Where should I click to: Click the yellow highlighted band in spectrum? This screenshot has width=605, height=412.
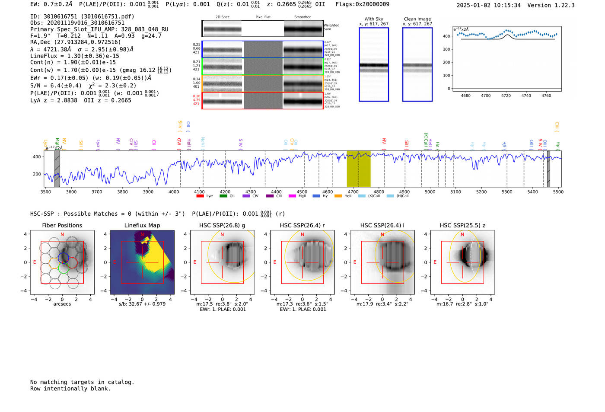coord(359,169)
